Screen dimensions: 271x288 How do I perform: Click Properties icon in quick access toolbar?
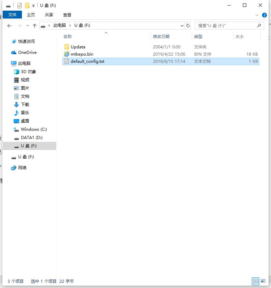20,5
